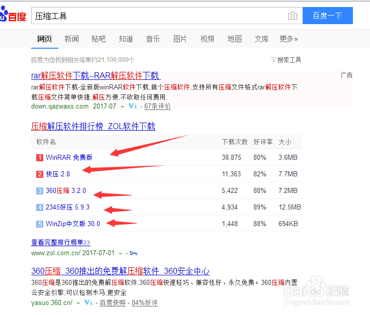This screenshot has width=370, height=315.
Task: Click download count 38,875
Action: 231,158
